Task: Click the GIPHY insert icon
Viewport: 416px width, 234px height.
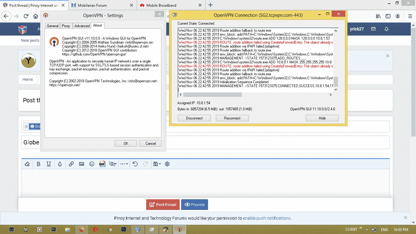Action: pyautogui.click(x=102, y=164)
